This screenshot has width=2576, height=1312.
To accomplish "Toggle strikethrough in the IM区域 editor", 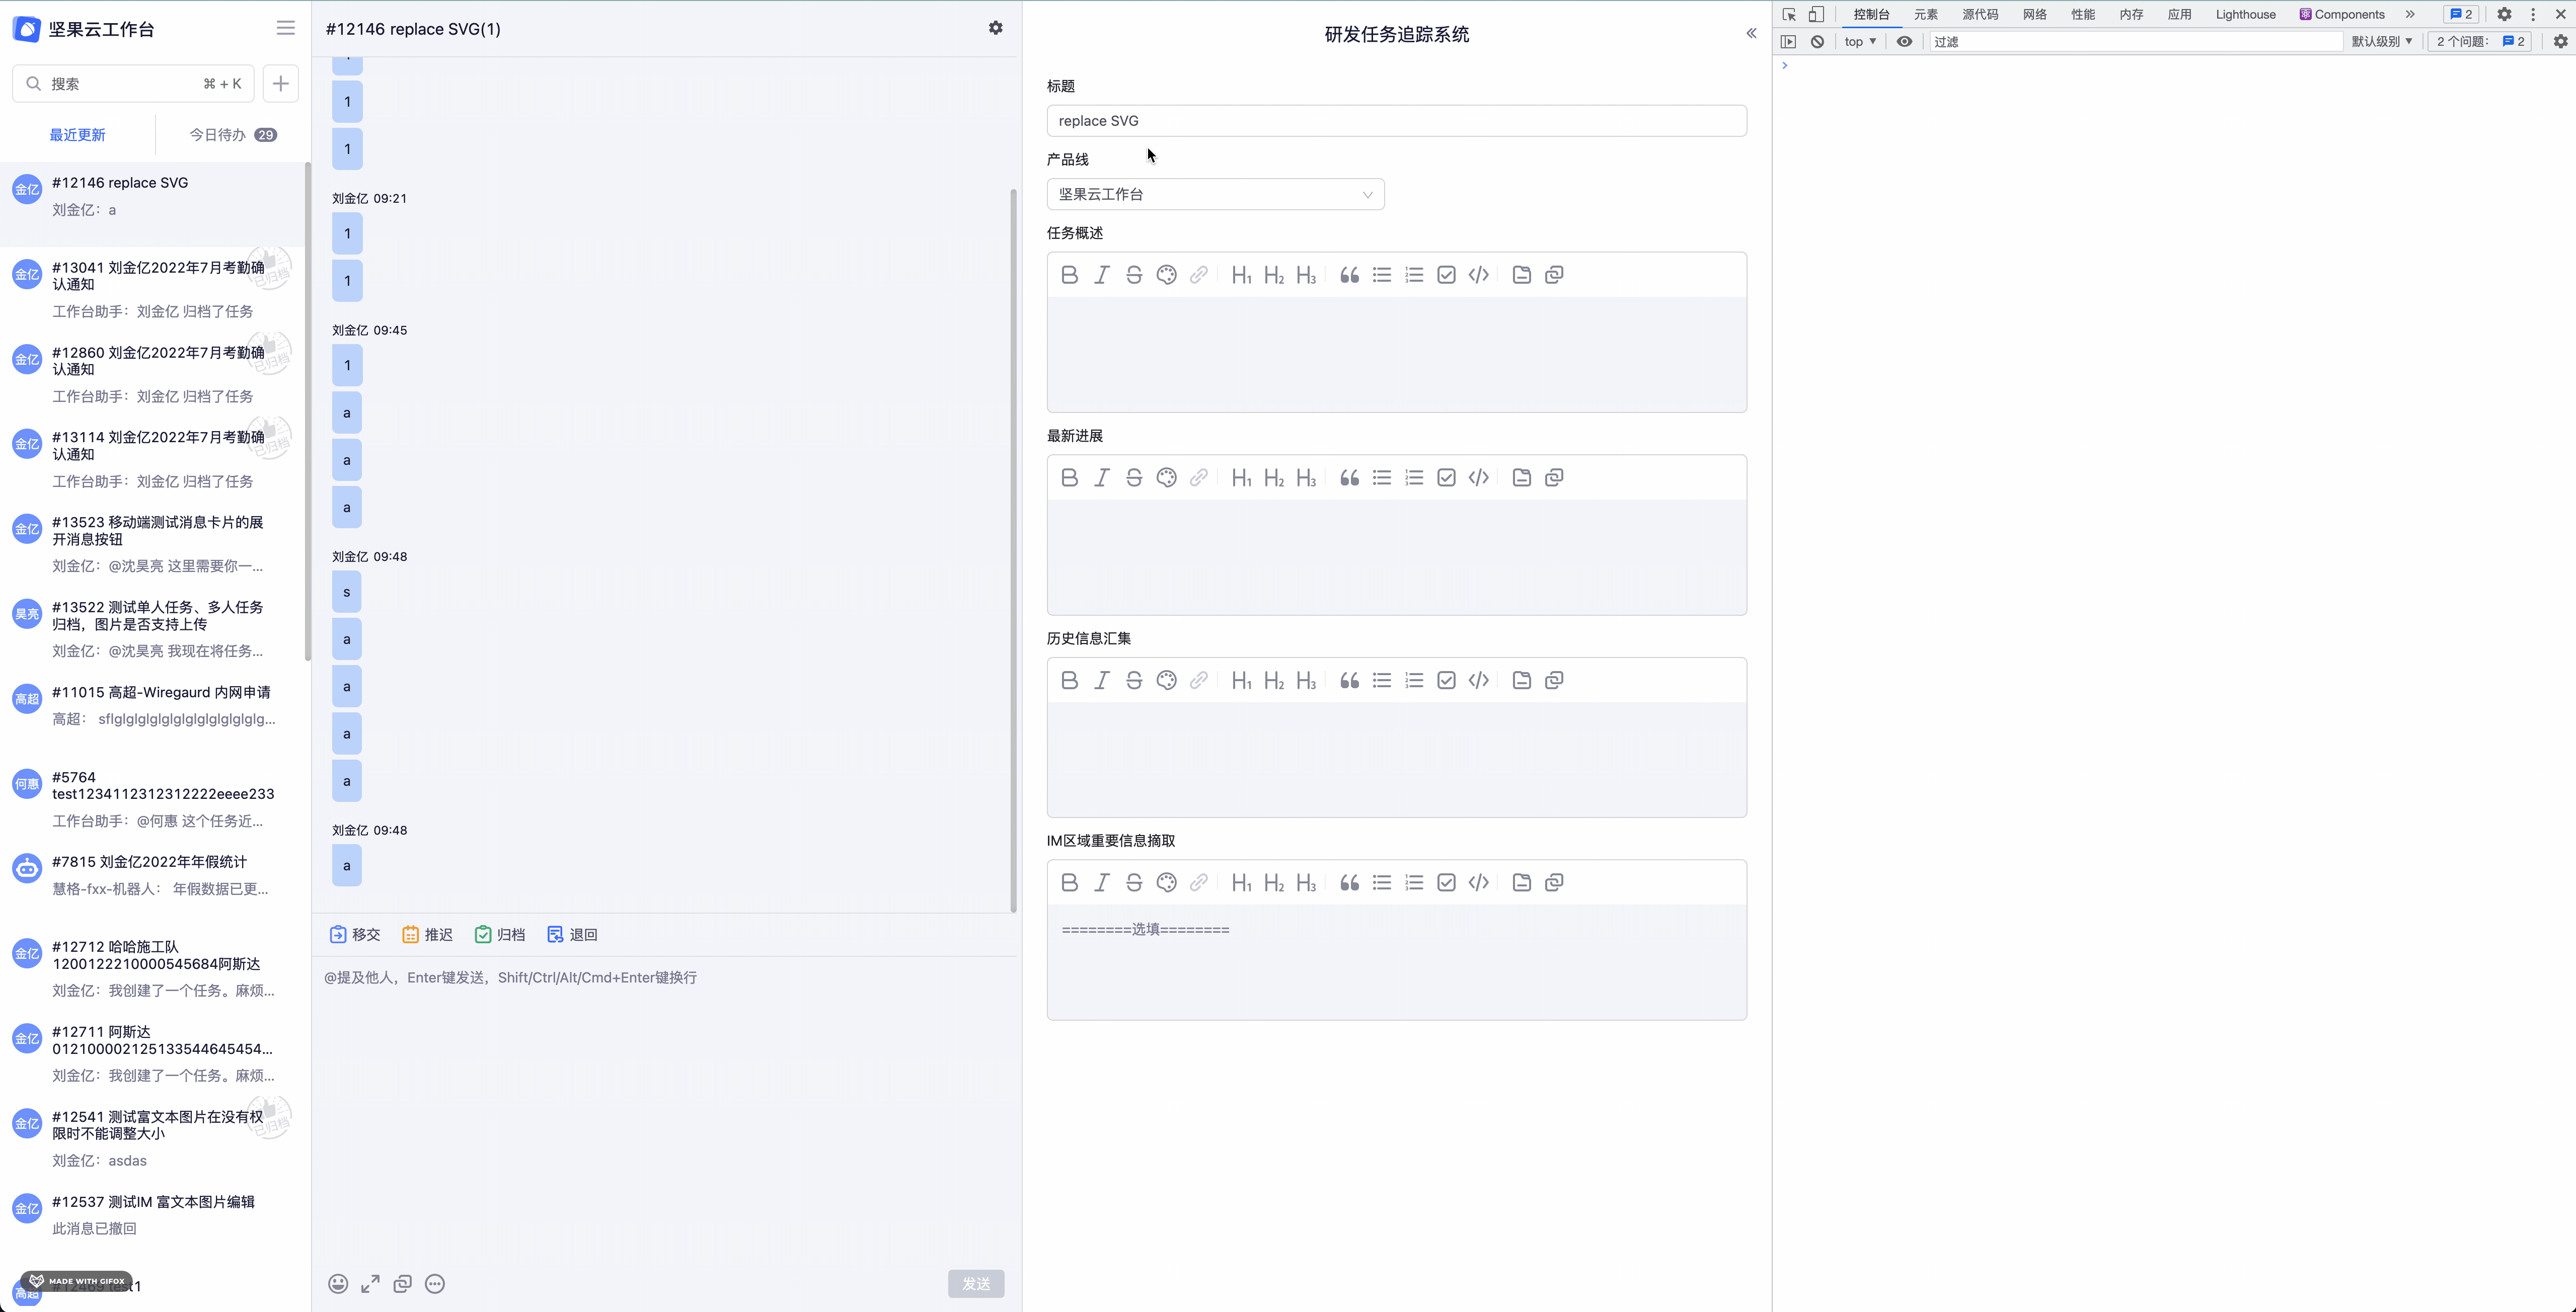I will coord(1133,882).
